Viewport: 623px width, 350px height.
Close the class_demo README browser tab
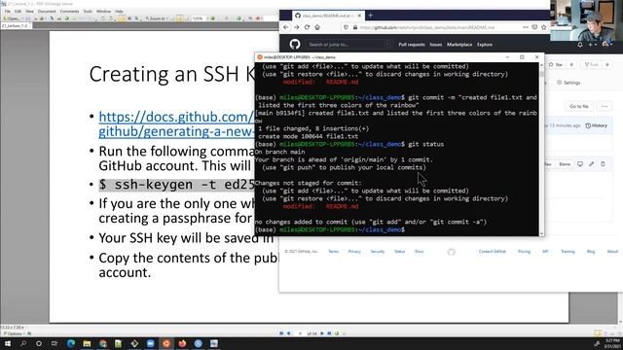pyautogui.click(x=359, y=16)
